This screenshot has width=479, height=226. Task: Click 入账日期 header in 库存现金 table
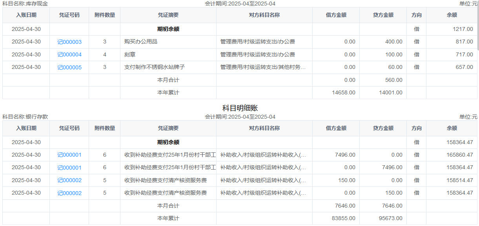point(26,15)
